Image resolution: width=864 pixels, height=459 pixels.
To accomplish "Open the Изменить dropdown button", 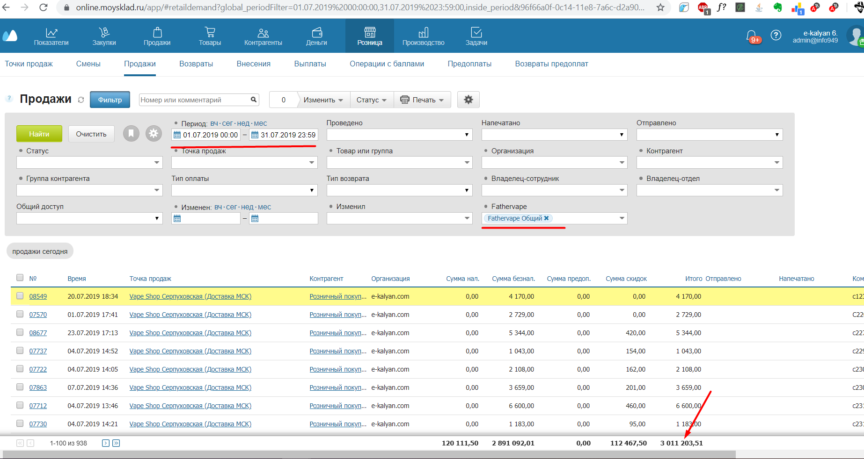I will pyautogui.click(x=323, y=100).
